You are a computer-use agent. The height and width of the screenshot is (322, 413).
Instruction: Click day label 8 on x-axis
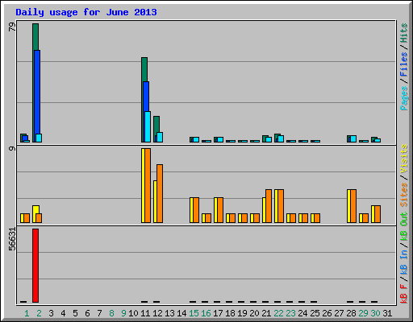pyautogui.click(x=111, y=313)
